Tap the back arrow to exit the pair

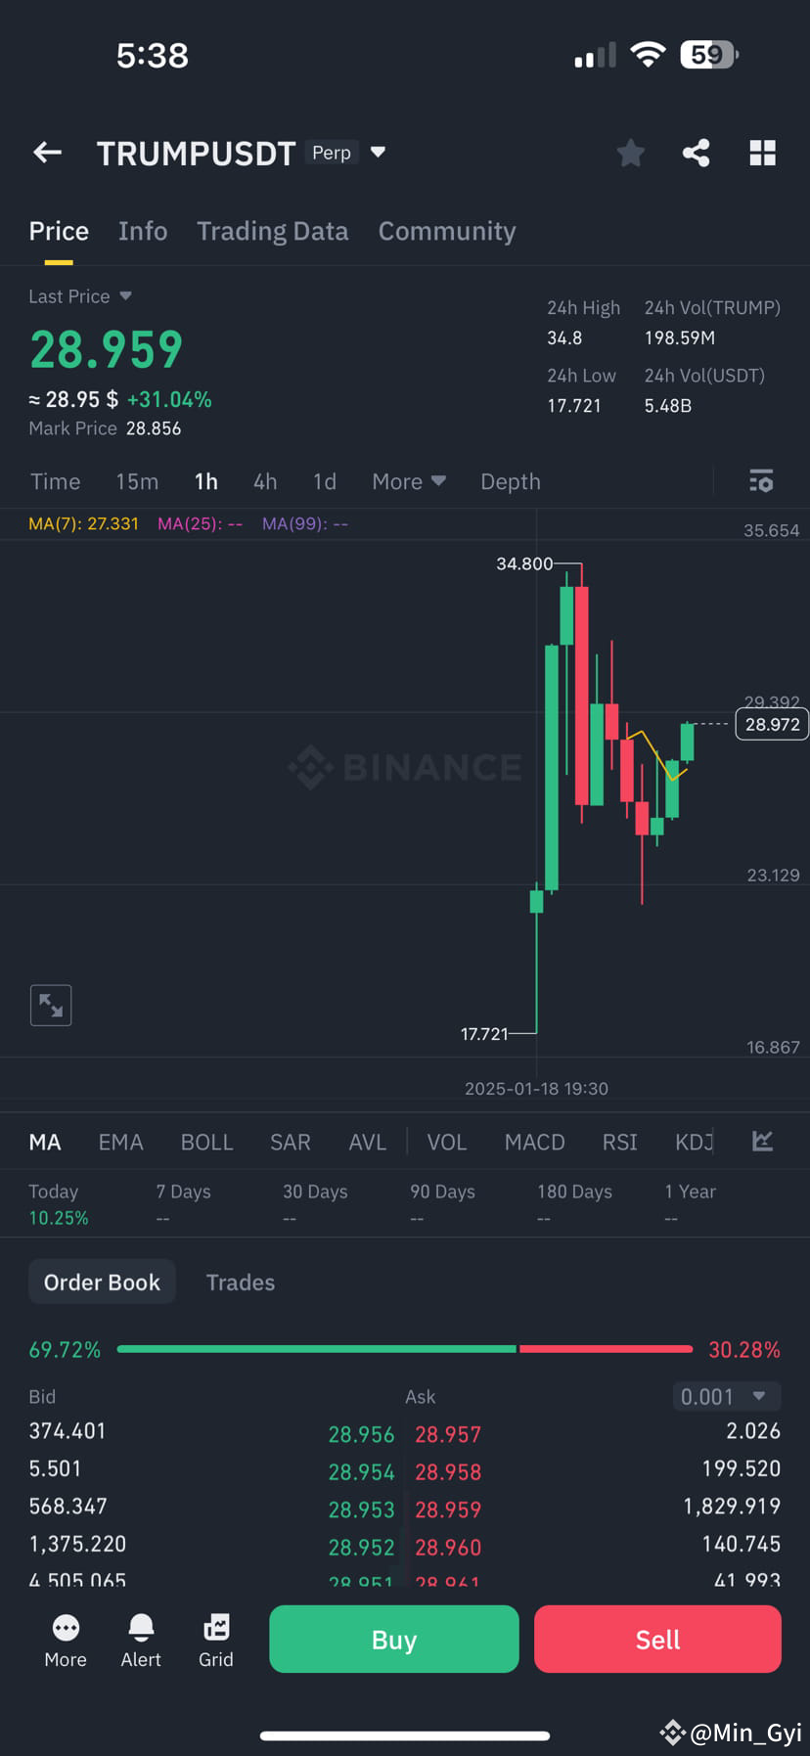point(47,153)
